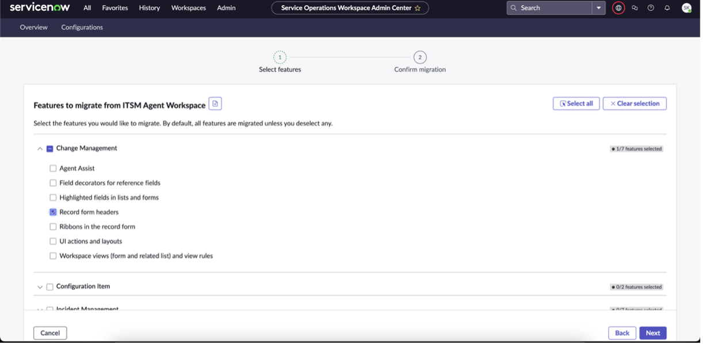Click the 0/2 features selected badge
This screenshot has width=703, height=344.
(x=637, y=287)
